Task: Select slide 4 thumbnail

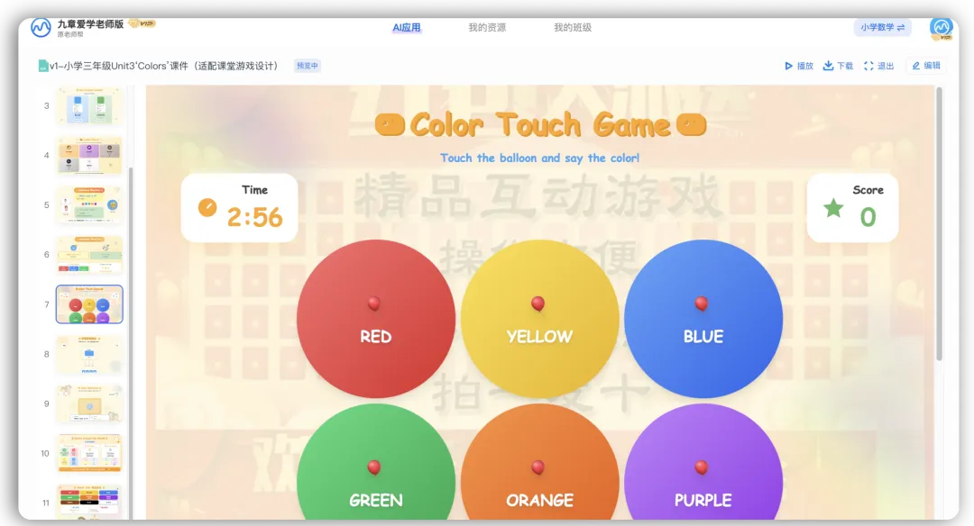Action: click(89, 155)
